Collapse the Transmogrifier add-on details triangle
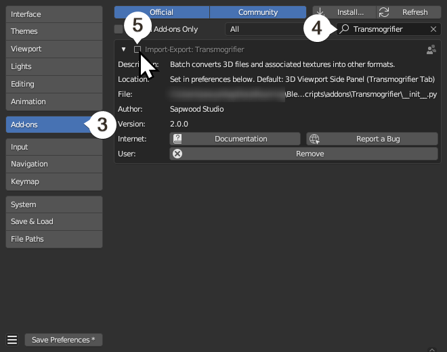Viewport: 447px width, 352px height. (123, 49)
